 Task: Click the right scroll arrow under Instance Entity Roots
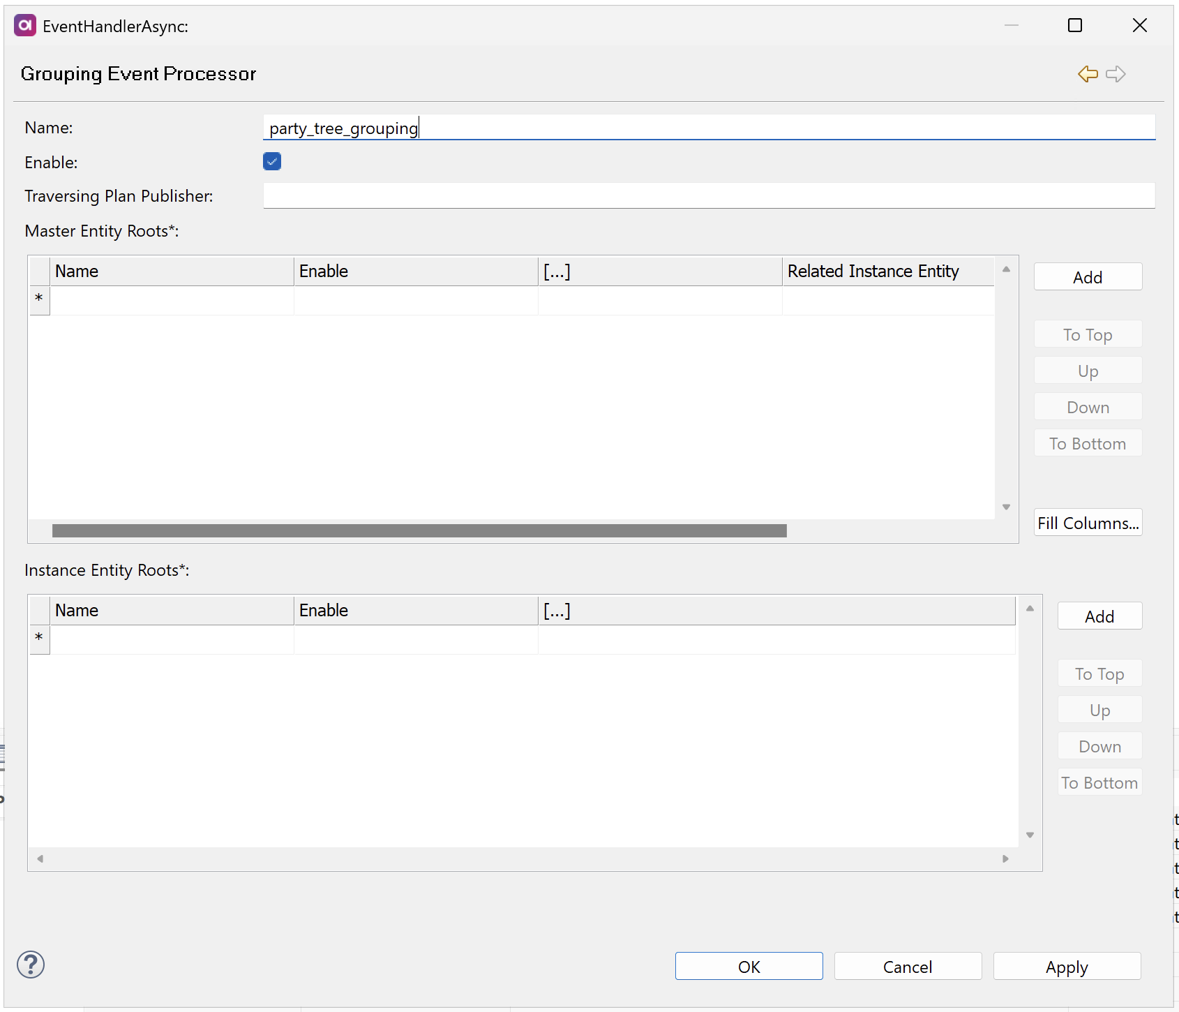click(x=1005, y=858)
